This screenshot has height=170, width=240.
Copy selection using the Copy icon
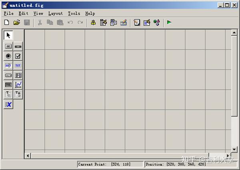pos(50,22)
